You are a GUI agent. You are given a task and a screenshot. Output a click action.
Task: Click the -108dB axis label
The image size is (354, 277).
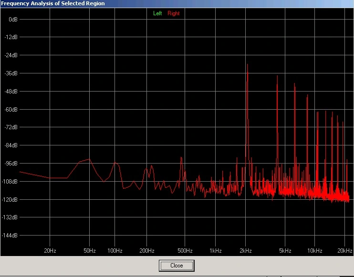(x=10, y=181)
